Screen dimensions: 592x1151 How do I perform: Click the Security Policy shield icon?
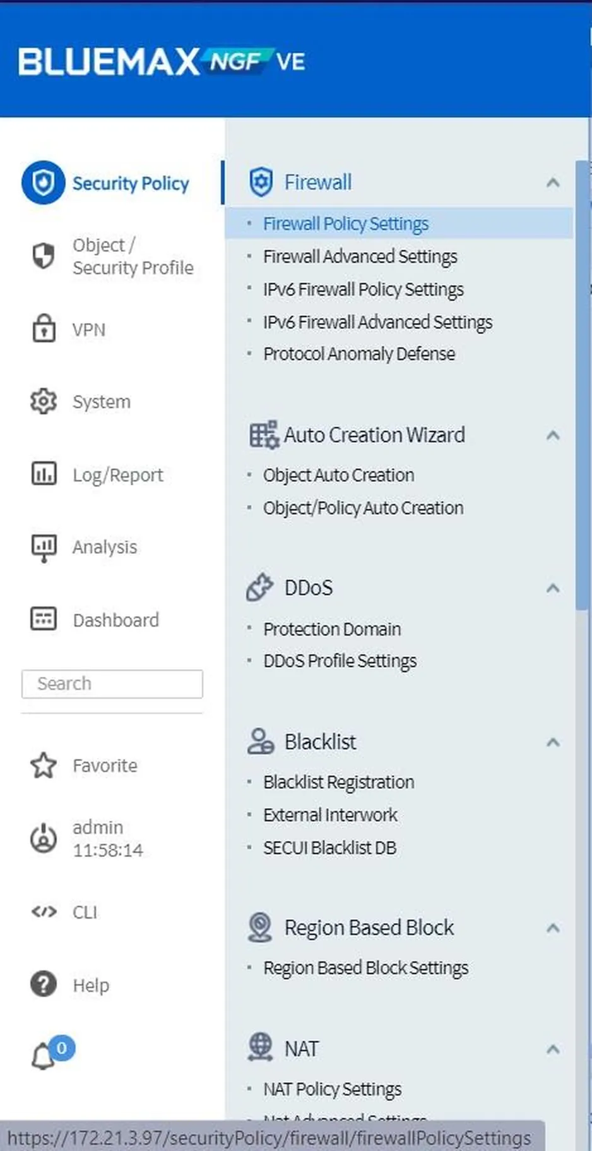[x=43, y=183]
